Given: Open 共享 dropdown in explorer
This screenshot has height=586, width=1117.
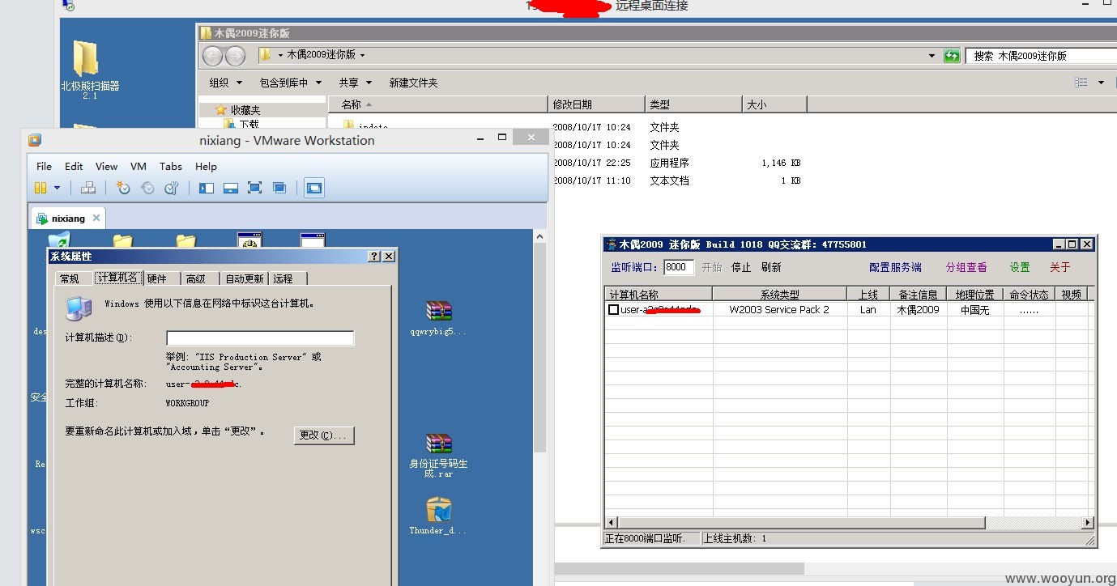Looking at the screenshot, I should 355,83.
